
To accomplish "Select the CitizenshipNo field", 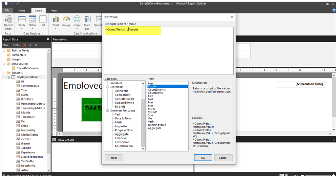I will point(30,86).
